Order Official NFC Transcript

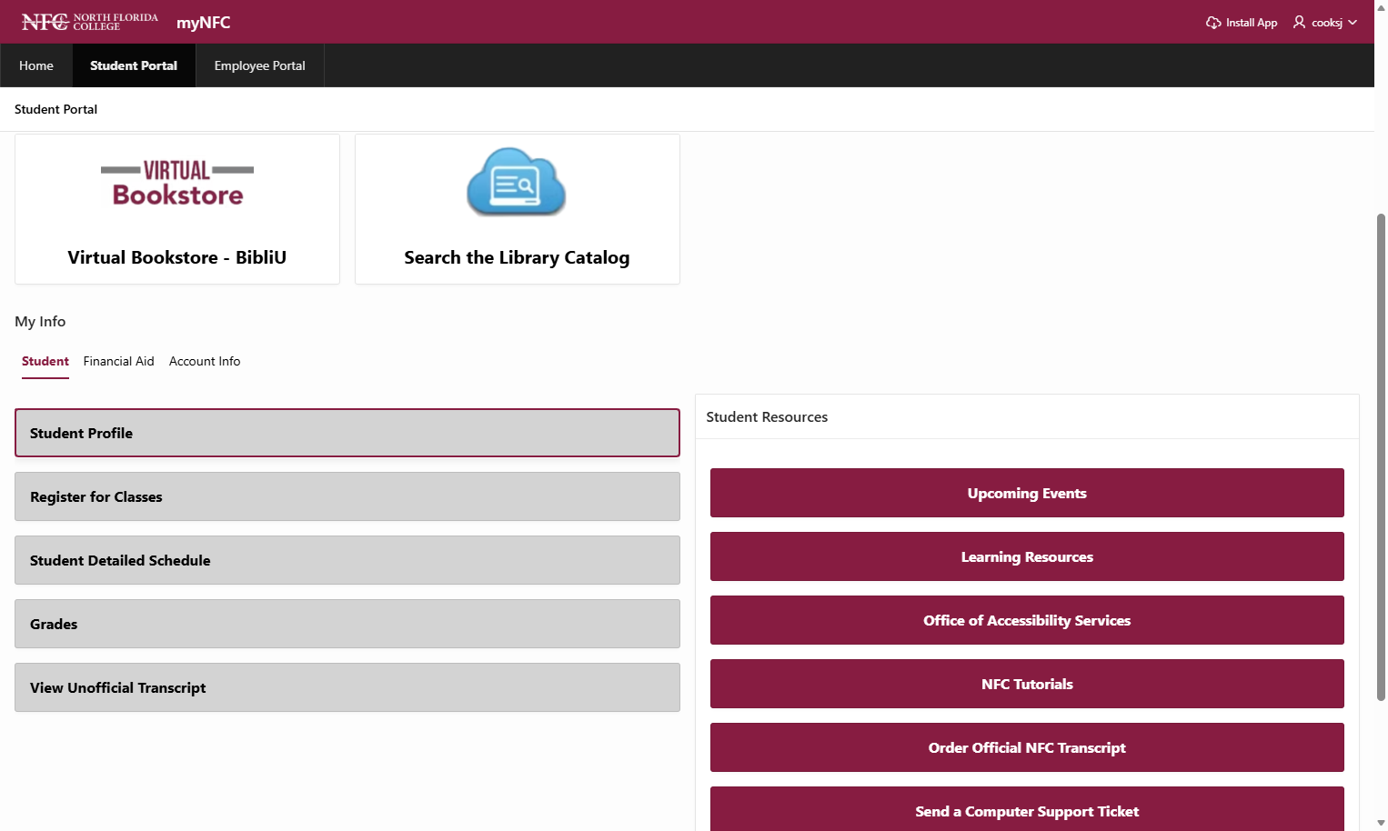click(x=1027, y=747)
